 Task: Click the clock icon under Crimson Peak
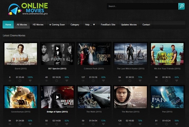pyautogui.click(x=93, y=81)
